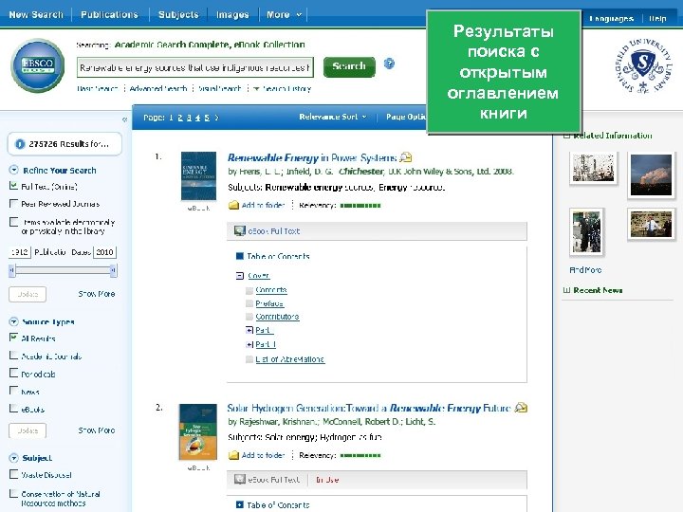
Task: Check the Peer Reviewed Journals option
Action: (x=13, y=203)
